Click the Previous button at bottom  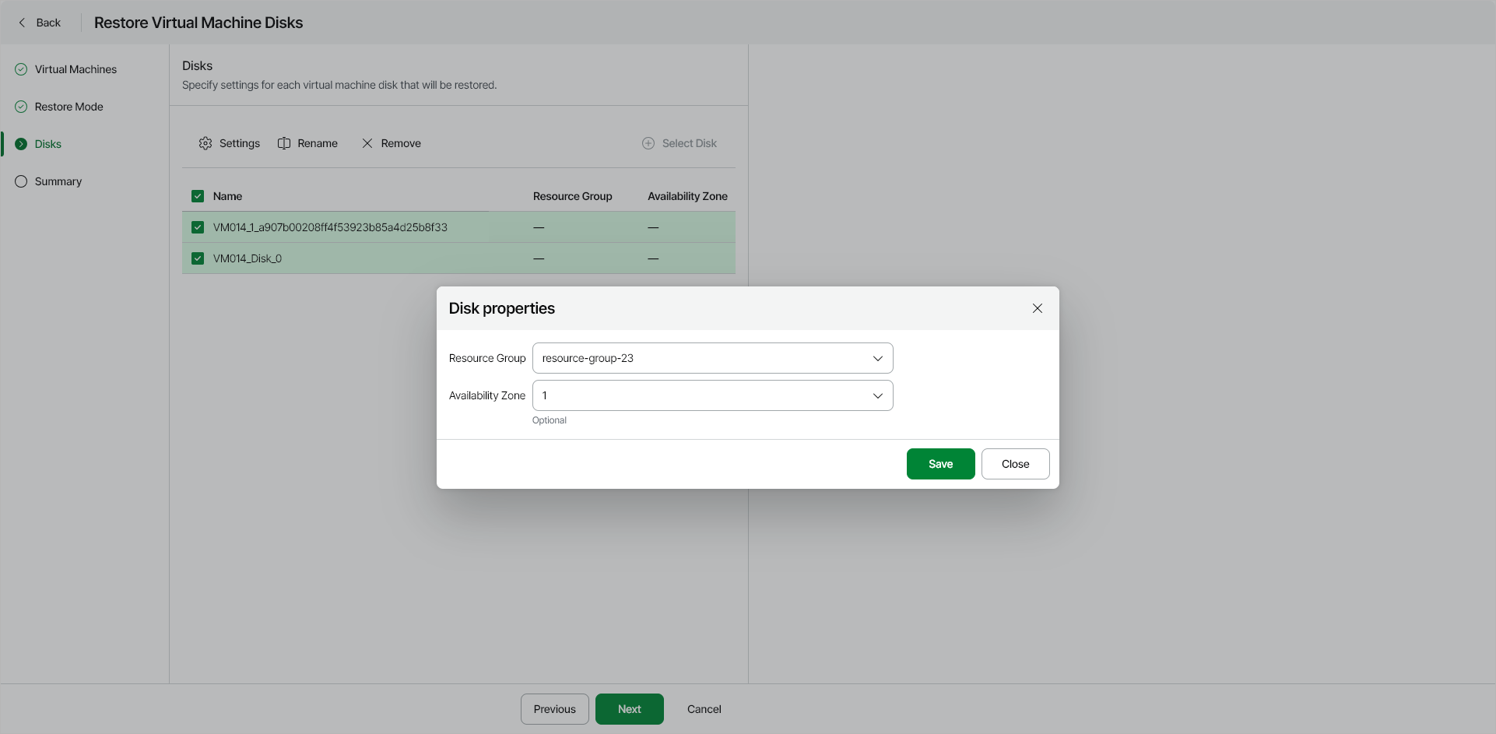pos(554,709)
